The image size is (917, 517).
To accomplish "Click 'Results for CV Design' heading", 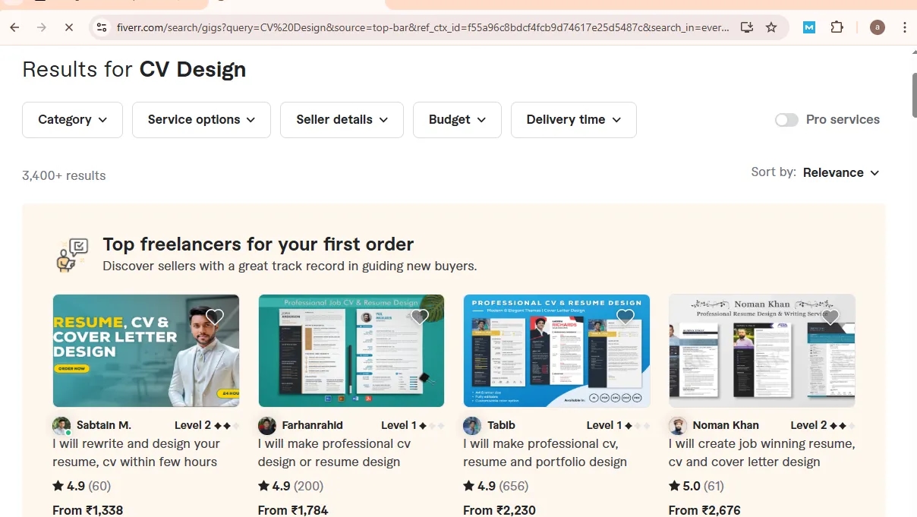I will click(134, 69).
